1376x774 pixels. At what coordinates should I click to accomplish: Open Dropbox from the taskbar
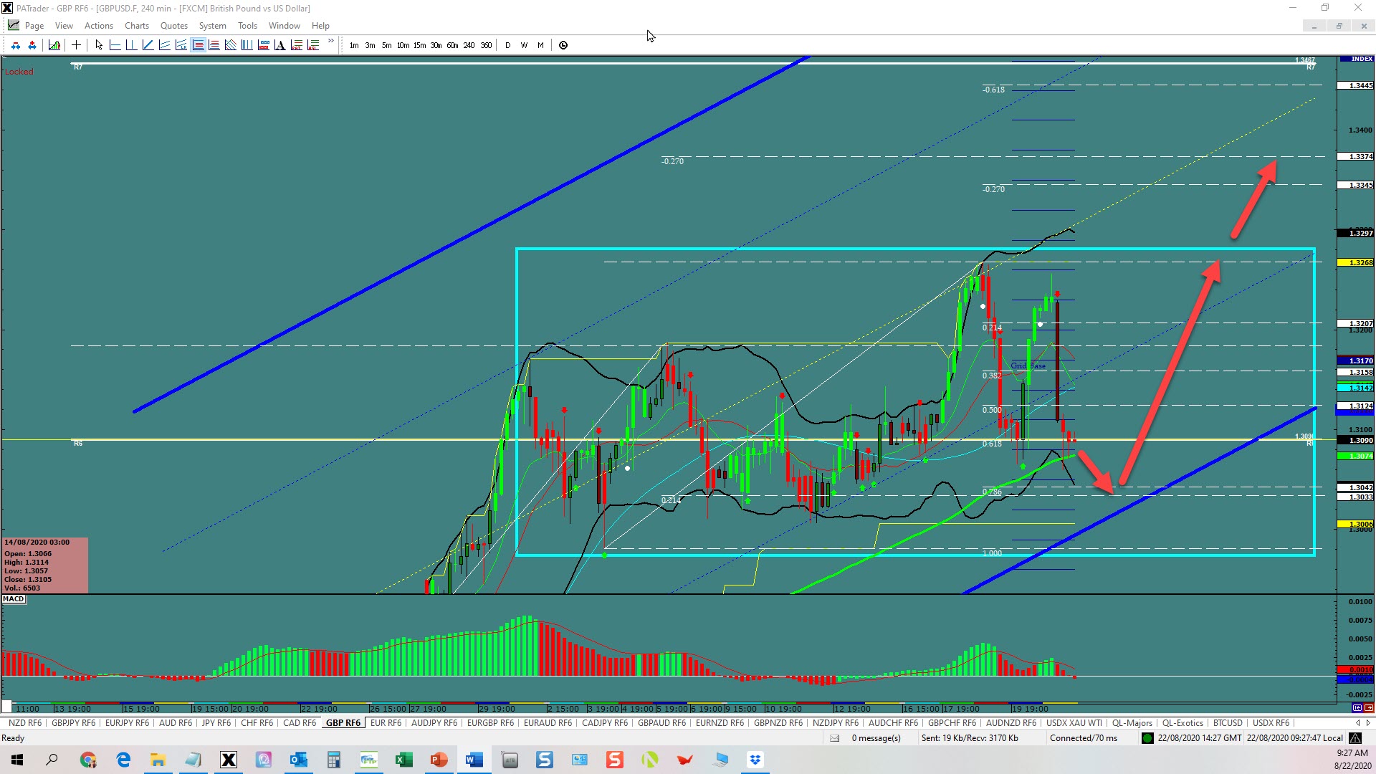point(755,760)
